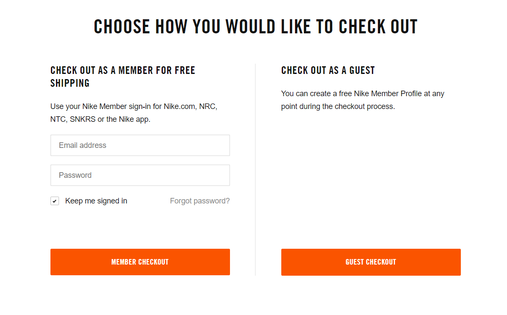Viewport: 507px width, 315px height.
Task: Click the Email address input field
Action: point(140,145)
